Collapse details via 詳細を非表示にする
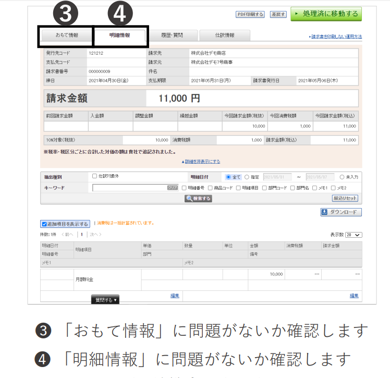390x378 pixels. click(x=201, y=162)
